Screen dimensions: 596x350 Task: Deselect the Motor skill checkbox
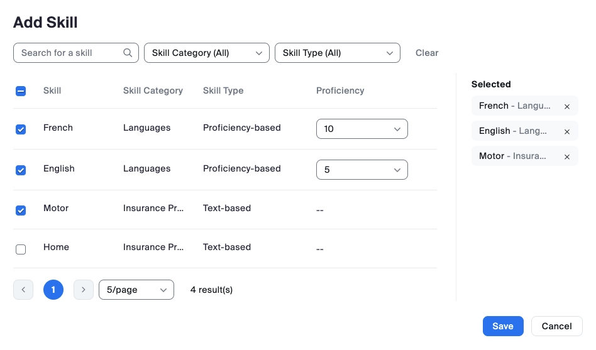[x=21, y=210]
